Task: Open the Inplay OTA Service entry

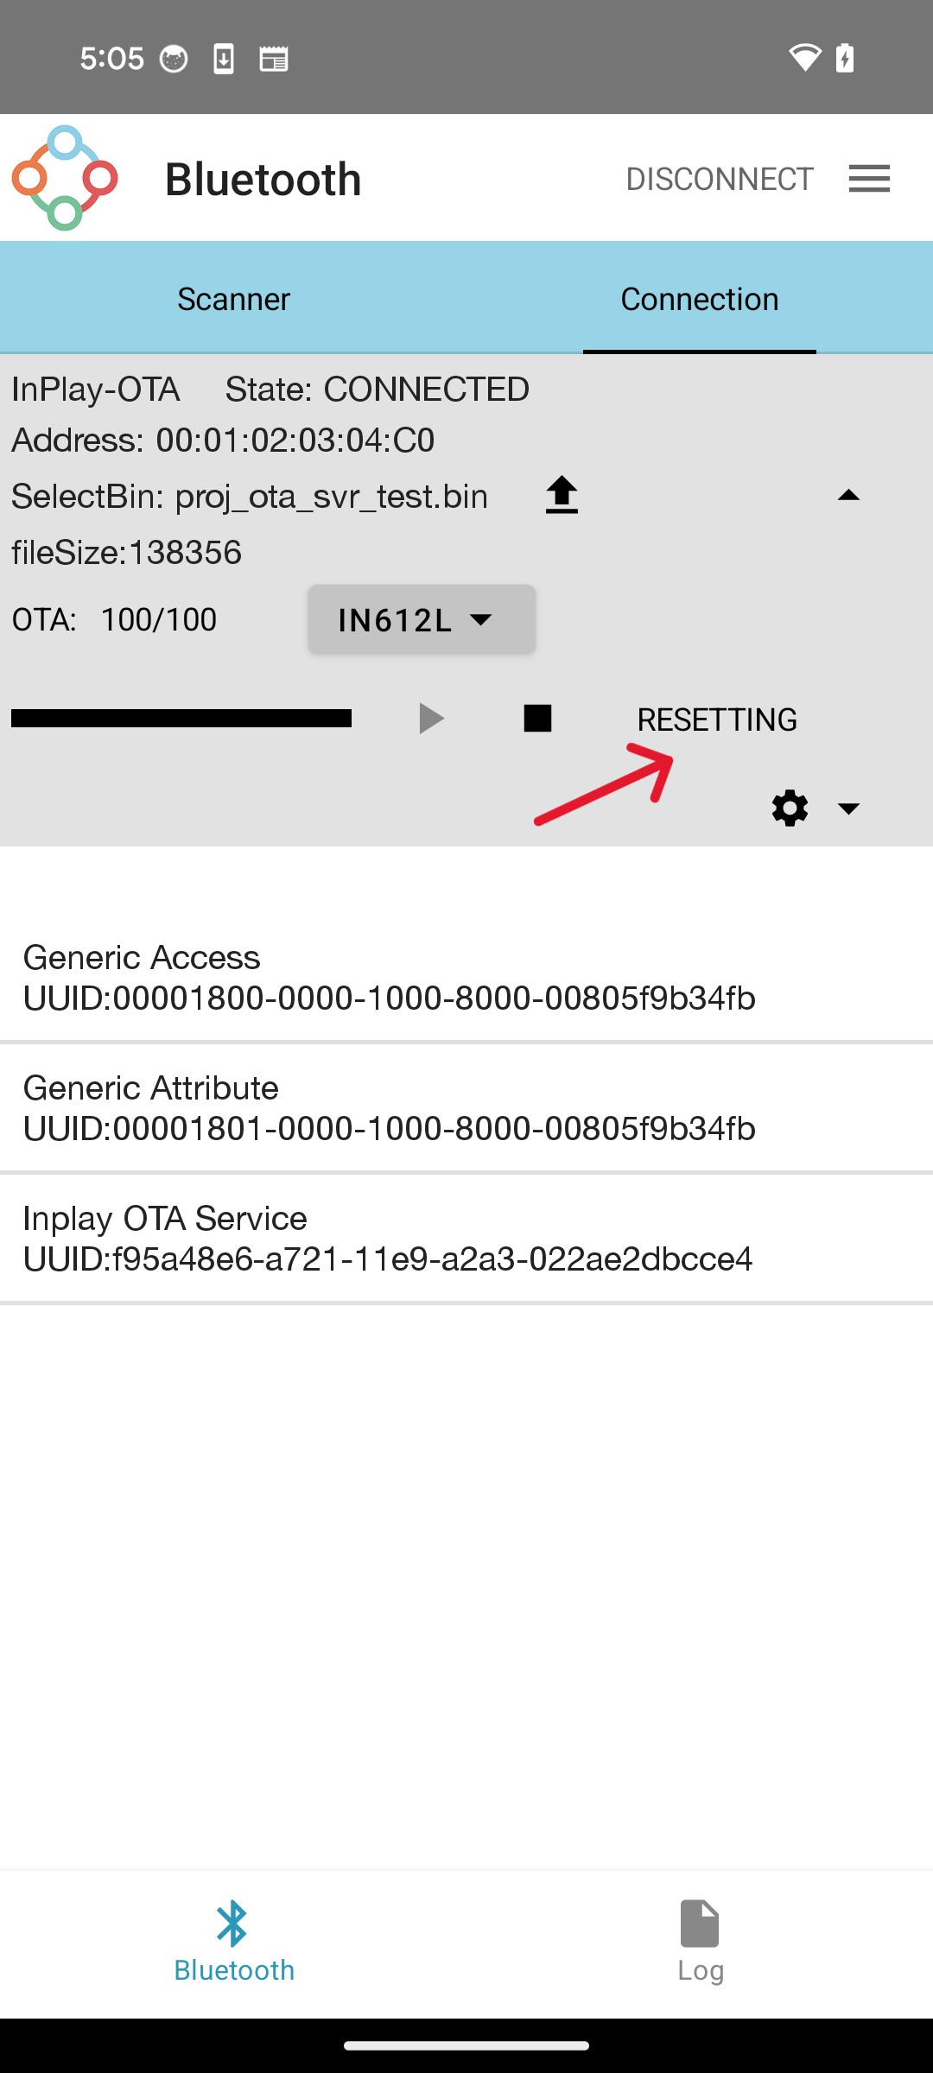Action: (x=466, y=1238)
